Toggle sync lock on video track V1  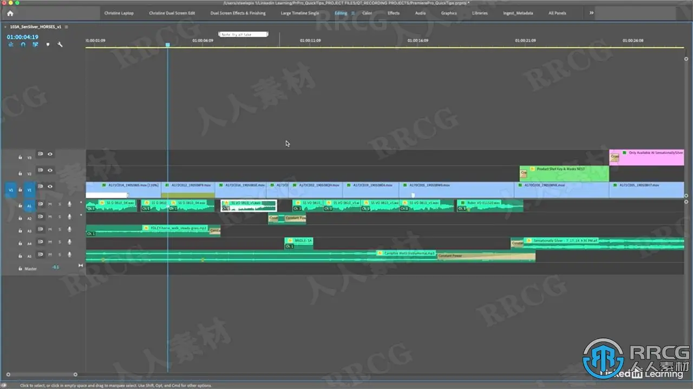pyautogui.click(x=40, y=186)
